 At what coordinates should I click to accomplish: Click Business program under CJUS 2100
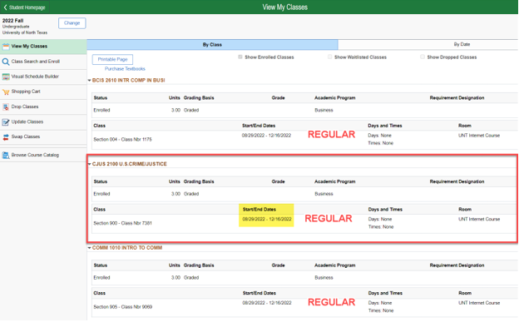324,194
